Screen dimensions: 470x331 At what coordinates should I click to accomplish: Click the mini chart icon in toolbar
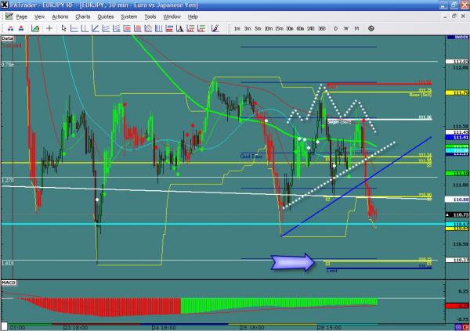point(35,27)
